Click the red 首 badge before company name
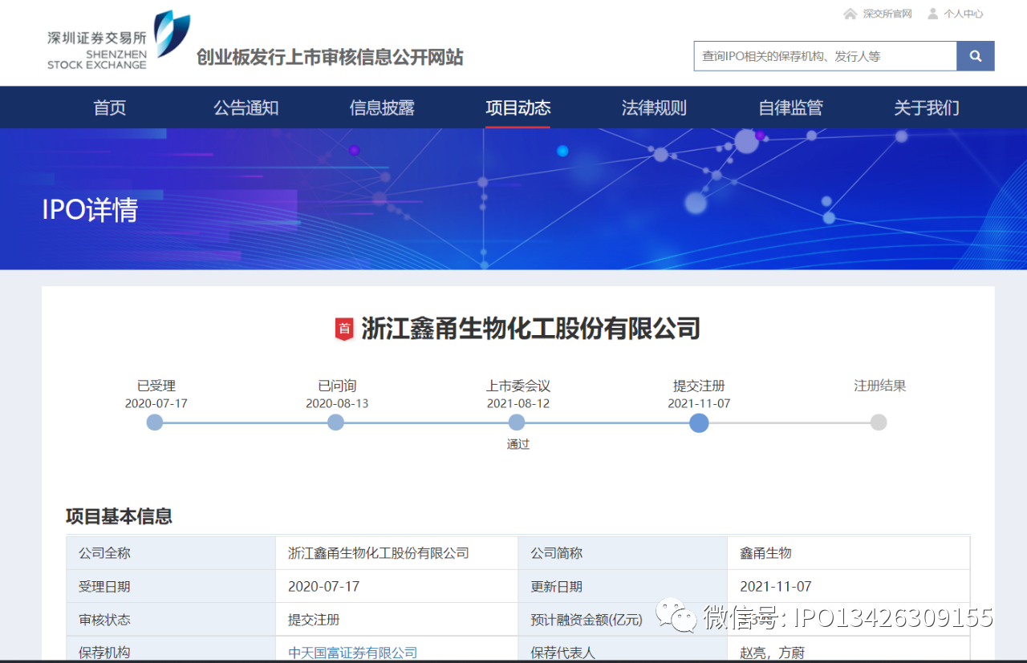1027x663 pixels. pos(344,329)
